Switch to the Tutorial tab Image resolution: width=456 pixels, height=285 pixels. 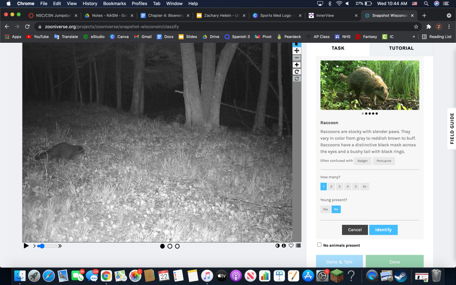pos(401,48)
